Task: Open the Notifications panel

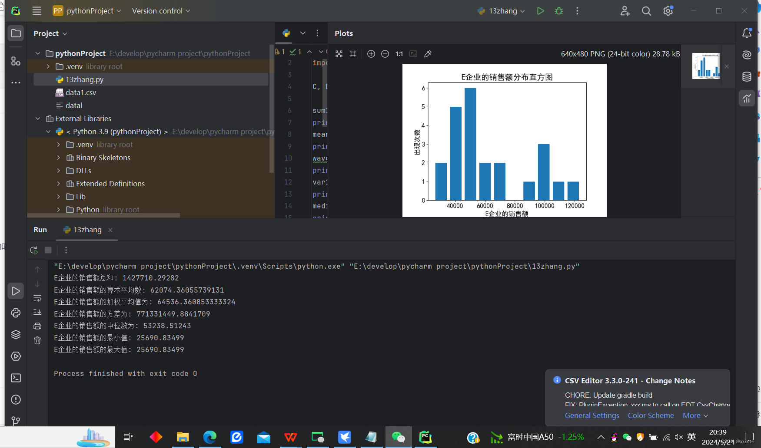Action: click(x=747, y=33)
